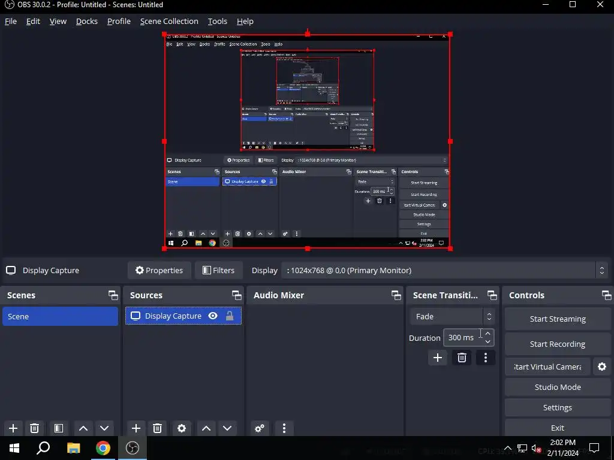Open source Filters button
Image resolution: width=614 pixels, height=460 pixels.
[x=218, y=270]
